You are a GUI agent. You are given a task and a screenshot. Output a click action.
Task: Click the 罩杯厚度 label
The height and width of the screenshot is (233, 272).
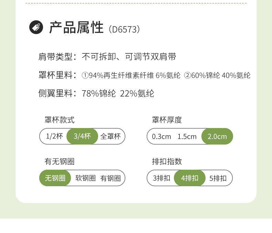[167, 120]
